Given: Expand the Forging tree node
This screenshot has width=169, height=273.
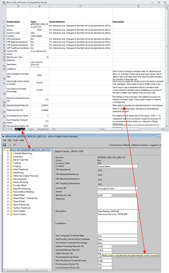Looking at the screenshot, I should [8, 166].
